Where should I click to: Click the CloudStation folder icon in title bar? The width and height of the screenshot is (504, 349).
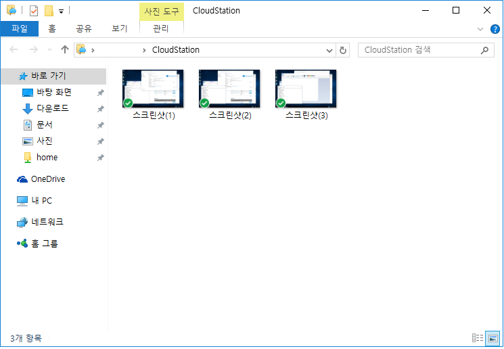(x=12, y=10)
